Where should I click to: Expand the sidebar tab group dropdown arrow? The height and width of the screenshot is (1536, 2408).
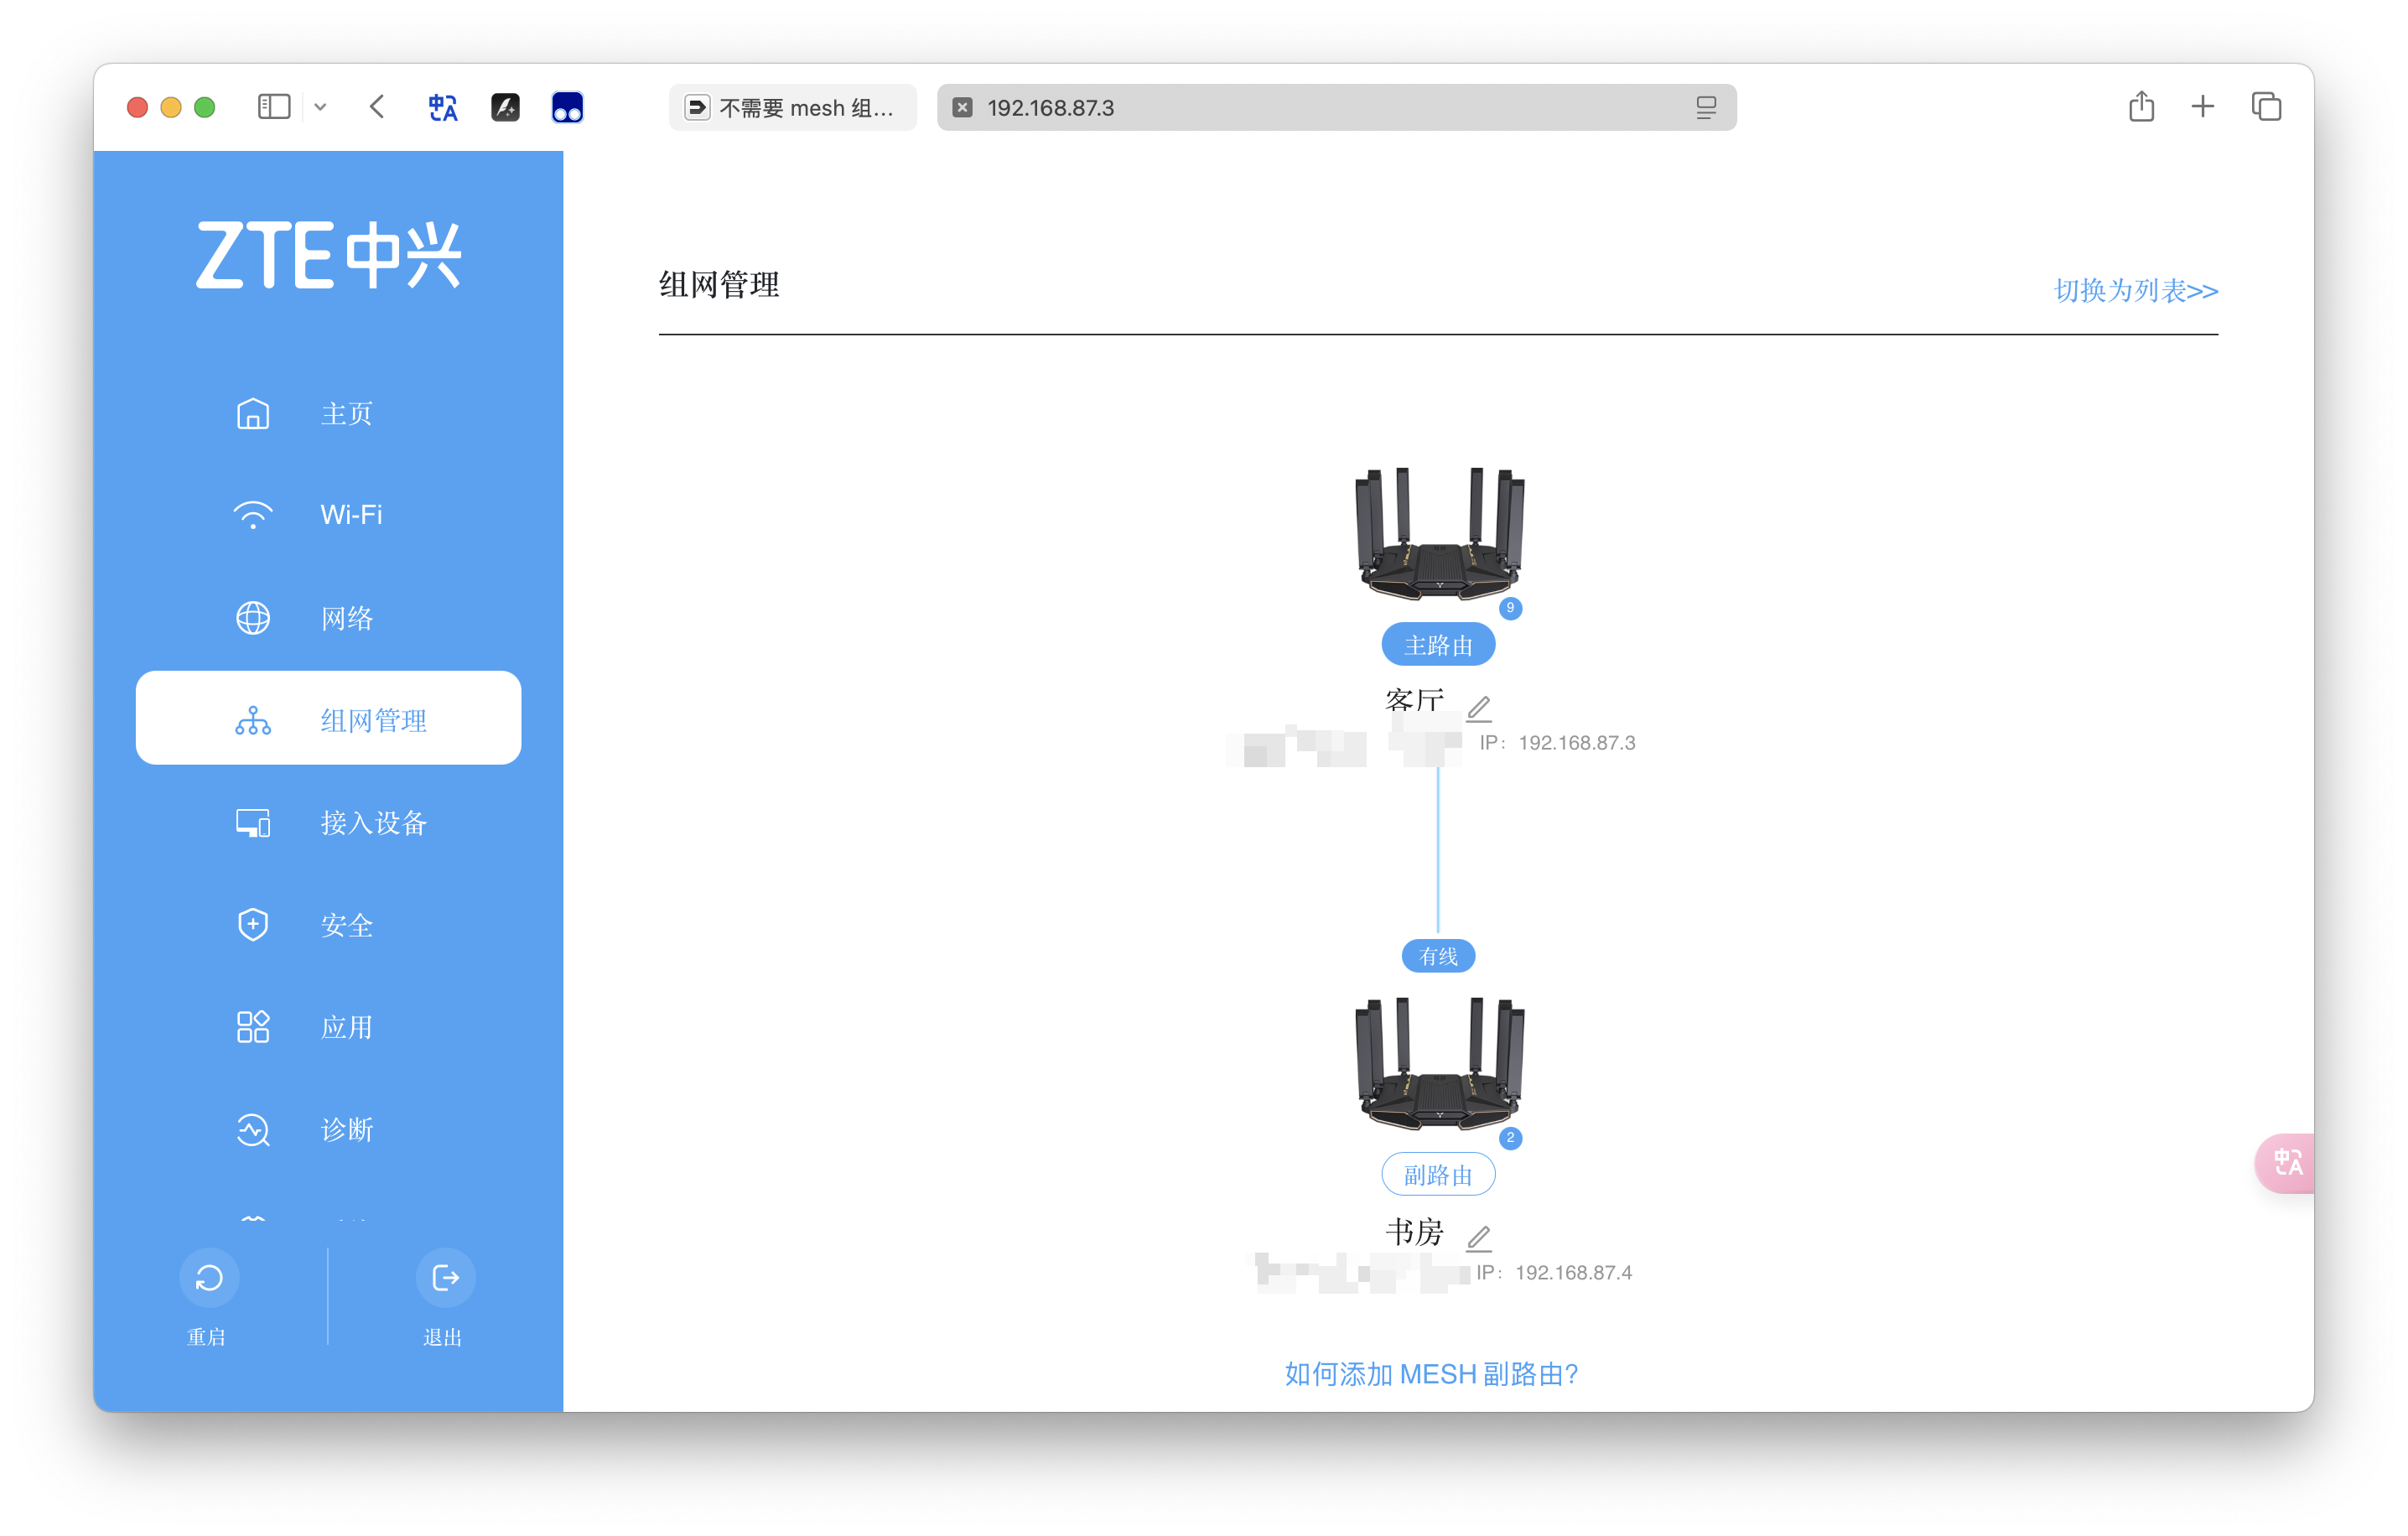(x=320, y=107)
